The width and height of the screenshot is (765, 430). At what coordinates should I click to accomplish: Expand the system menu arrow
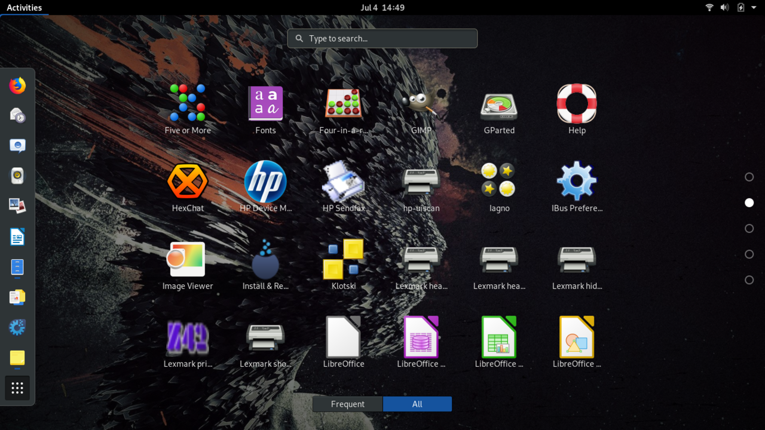tap(754, 8)
